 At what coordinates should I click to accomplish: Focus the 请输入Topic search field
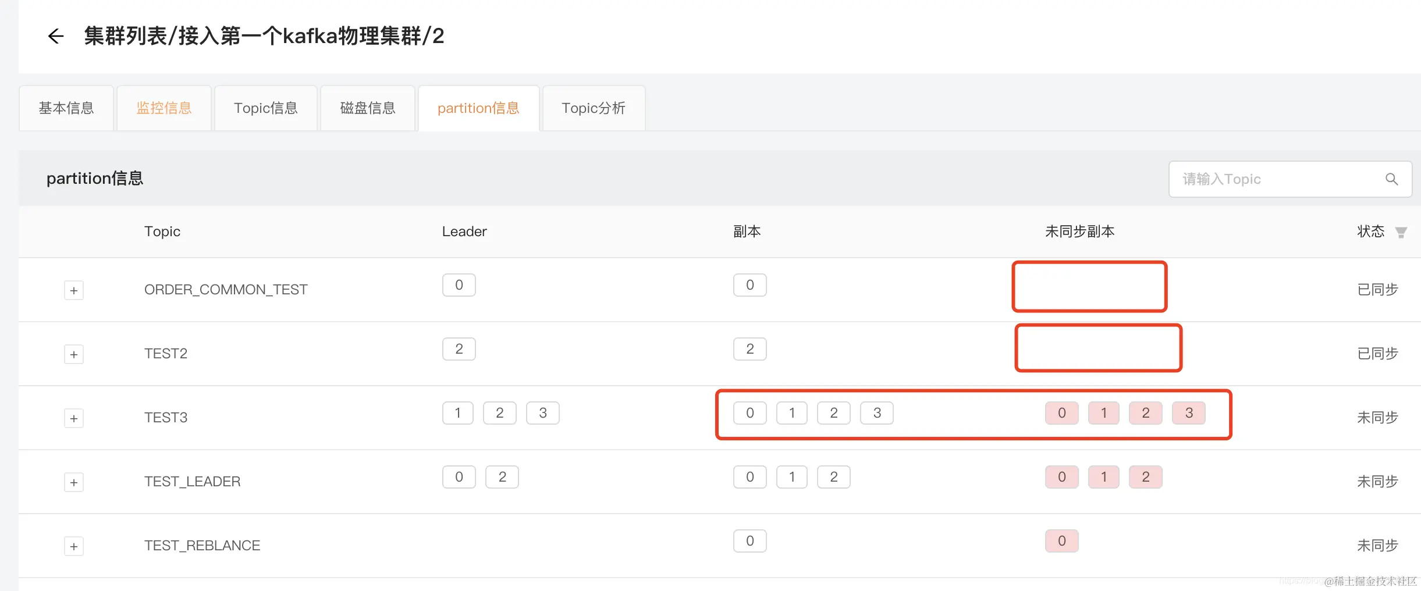coord(1290,179)
